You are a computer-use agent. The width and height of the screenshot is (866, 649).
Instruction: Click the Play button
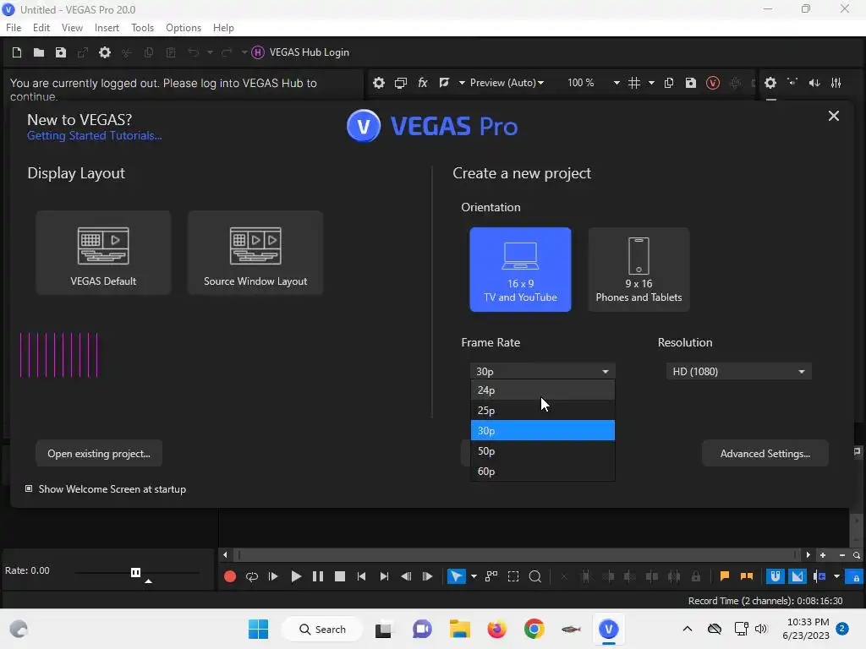tap(296, 576)
